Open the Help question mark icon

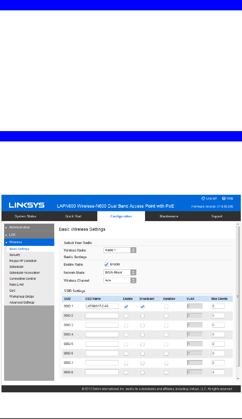tap(224, 198)
